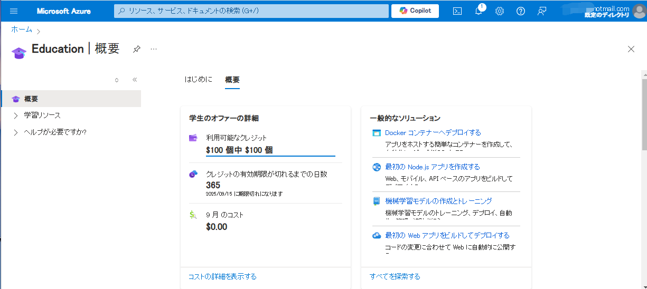647x289 pixels.
Task: Open コストの詳細を表示する link
Action: click(222, 276)
